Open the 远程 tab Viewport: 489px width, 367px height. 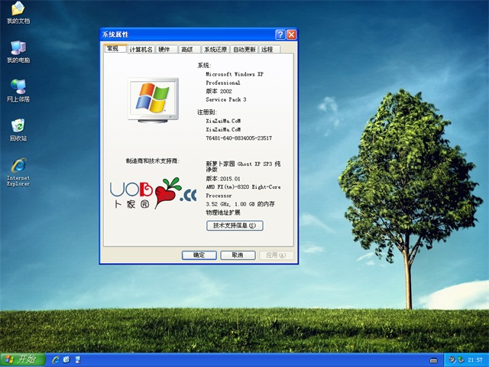pyautogui.click(x=267, y=49)
